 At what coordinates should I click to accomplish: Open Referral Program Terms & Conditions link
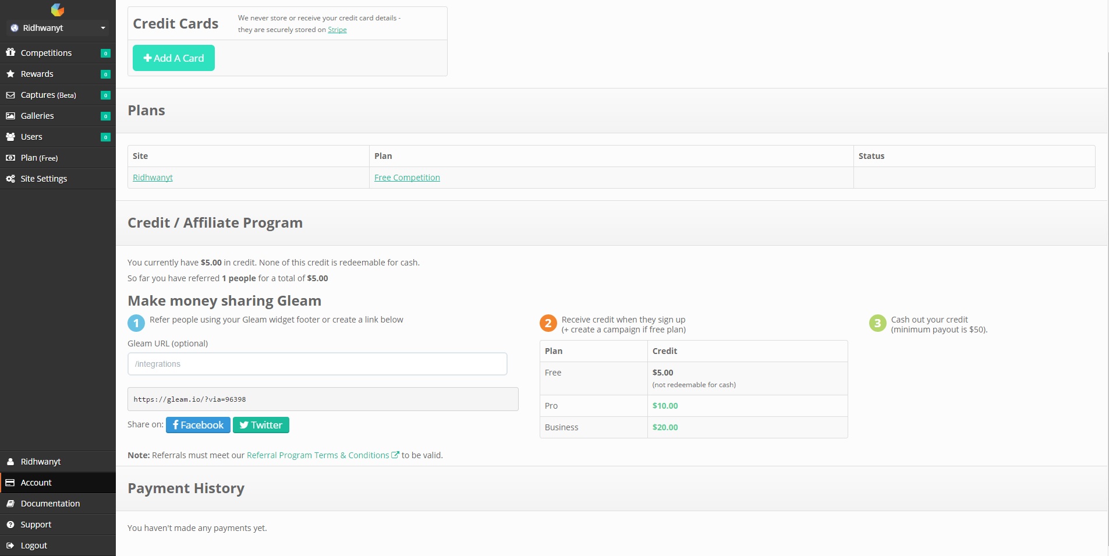pos(323,455)
